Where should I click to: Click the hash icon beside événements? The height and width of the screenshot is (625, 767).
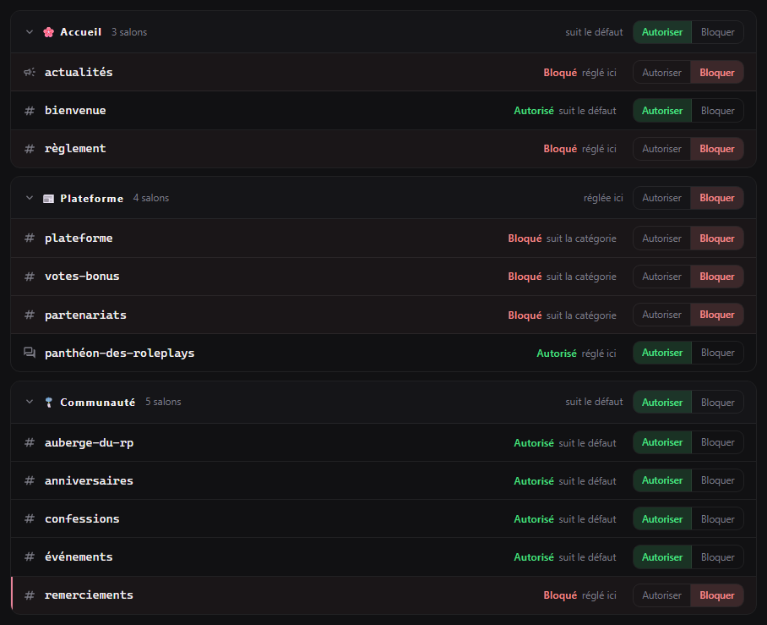(x=30, y=556)
